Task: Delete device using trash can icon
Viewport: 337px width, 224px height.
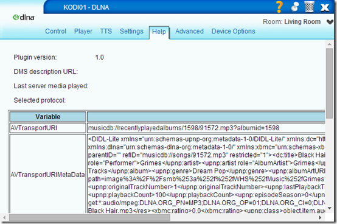Action: click(310, 7)
